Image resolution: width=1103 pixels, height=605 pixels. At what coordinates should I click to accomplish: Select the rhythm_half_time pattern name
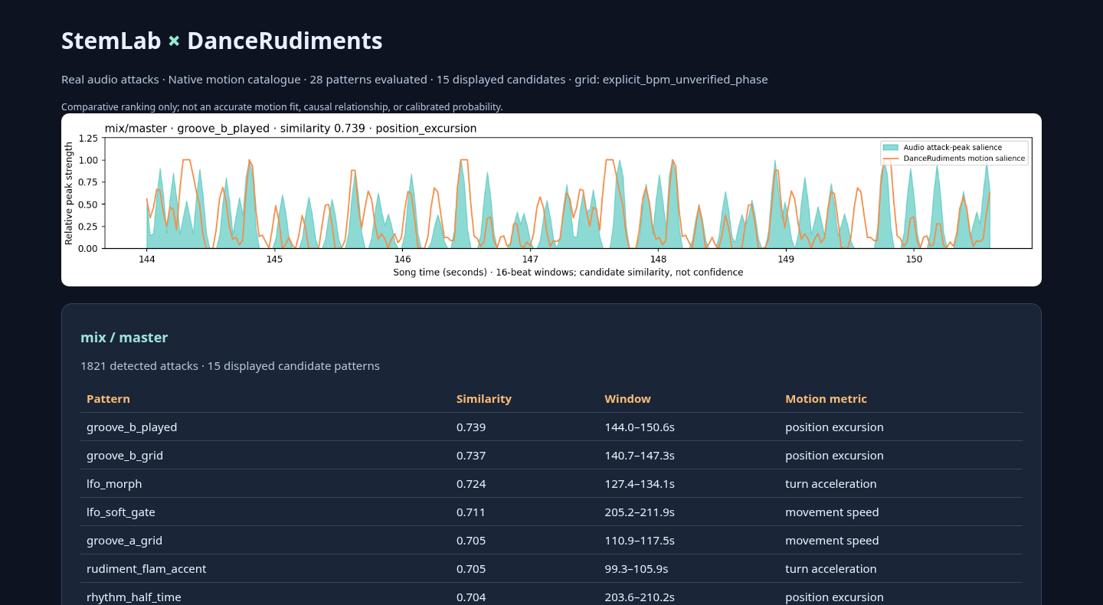pos(134,597)
